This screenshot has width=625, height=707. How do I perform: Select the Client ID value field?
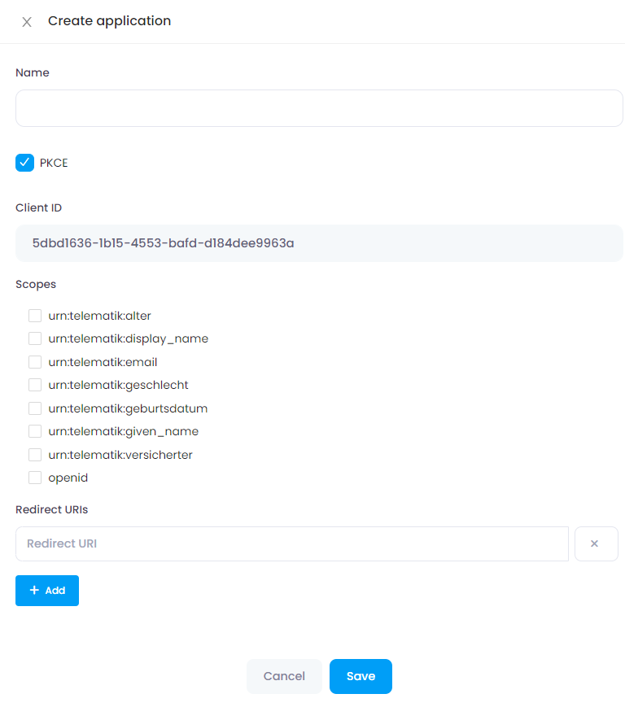click(x=319, y=243)
